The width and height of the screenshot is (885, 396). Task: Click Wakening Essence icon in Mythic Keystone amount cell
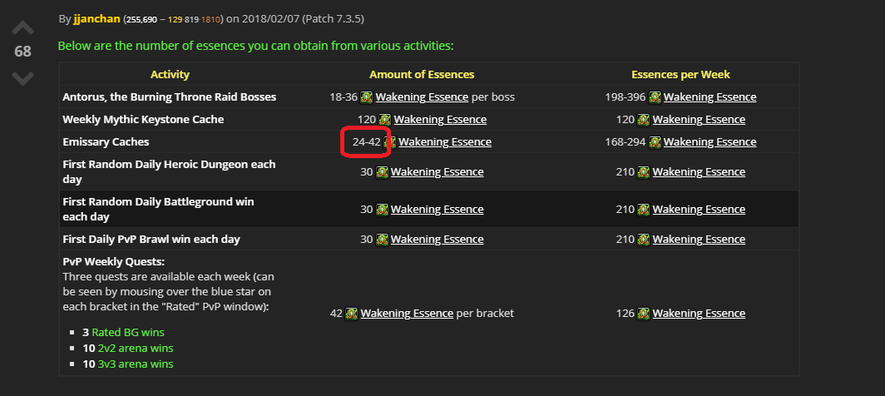(385, 120)
